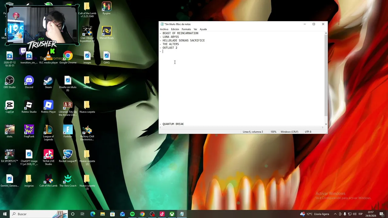Screen dimensions: 388x218
Task: Select the images file on desktop
Action: click(87, 58)
